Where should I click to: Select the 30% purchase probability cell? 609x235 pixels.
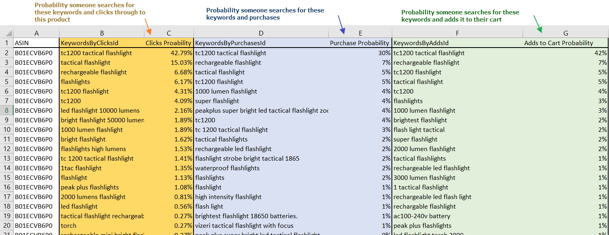pyautogui.click(x=360, y=53)
